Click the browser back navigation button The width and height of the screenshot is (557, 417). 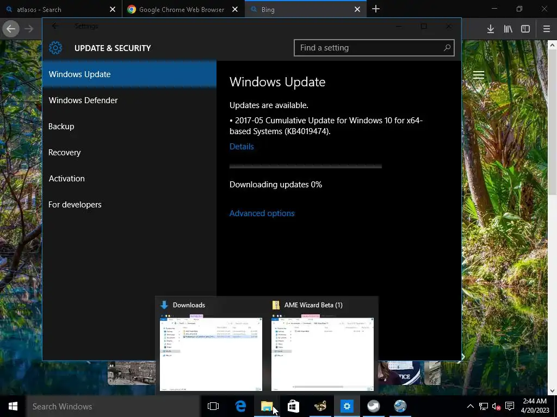pos(11,29)
